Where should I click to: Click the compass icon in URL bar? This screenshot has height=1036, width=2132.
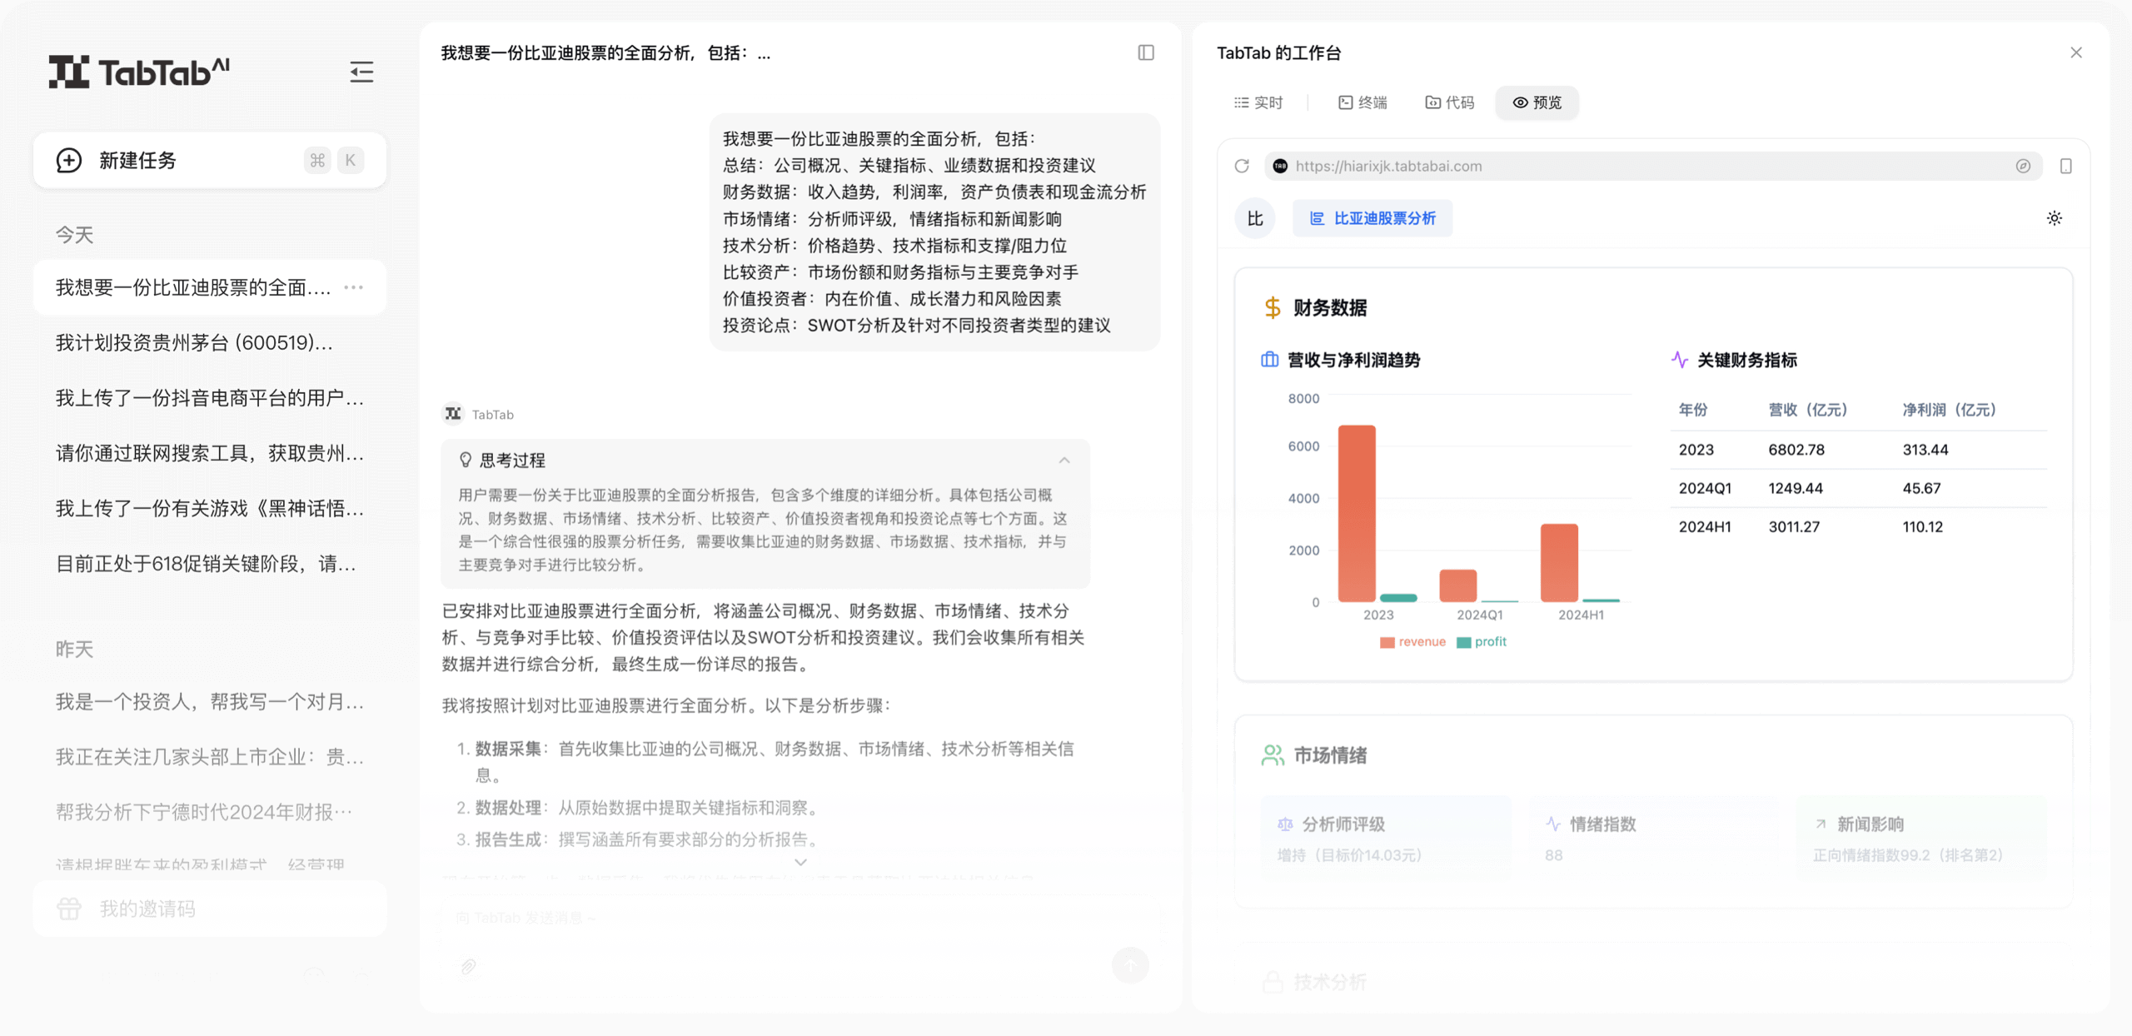(x=2023, y=166)
